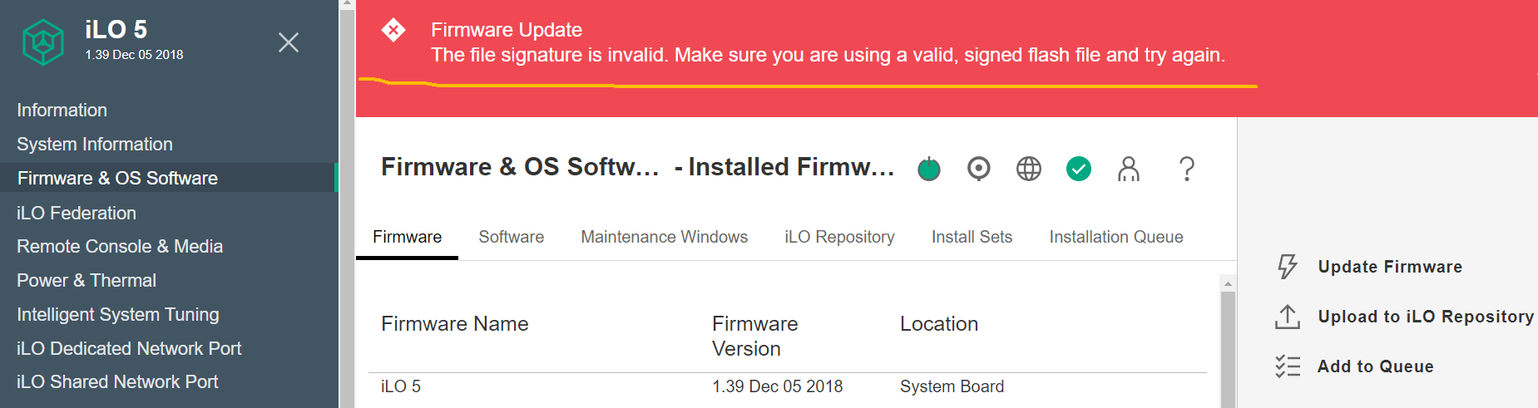Close the navigation sidebar with the X
The height and width of the screenshot is (408, 1538).
tap(289, 42)
